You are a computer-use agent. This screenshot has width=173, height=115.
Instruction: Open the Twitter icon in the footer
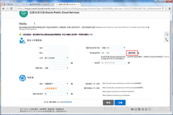pyautogui.click(x=139, y=109)
